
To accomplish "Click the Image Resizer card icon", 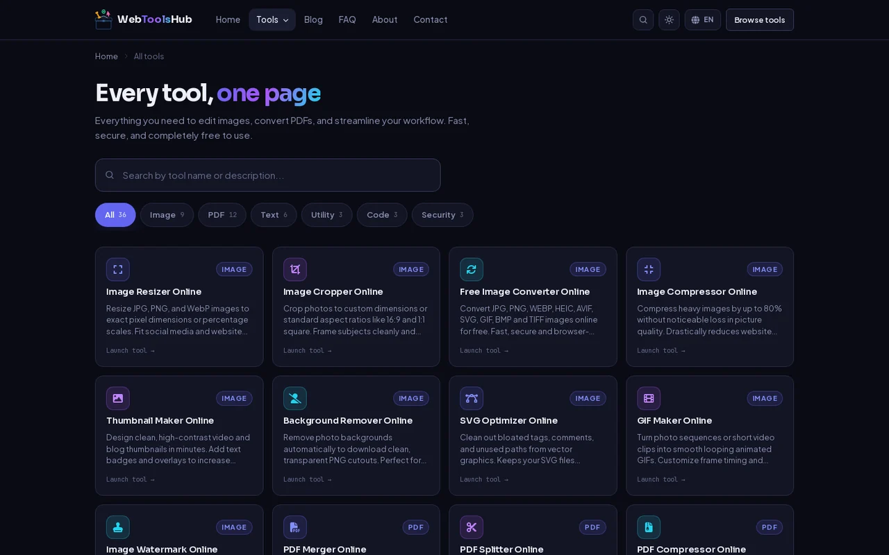I will pos(118,269).
